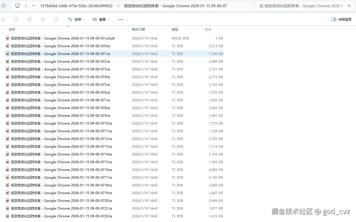Select file name ending 09-00-071.ts

tap(60, 54)
